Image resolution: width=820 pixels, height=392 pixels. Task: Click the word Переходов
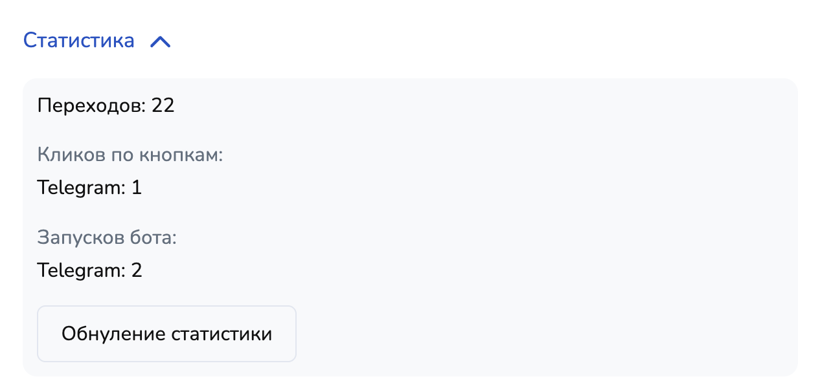[92, 105]
